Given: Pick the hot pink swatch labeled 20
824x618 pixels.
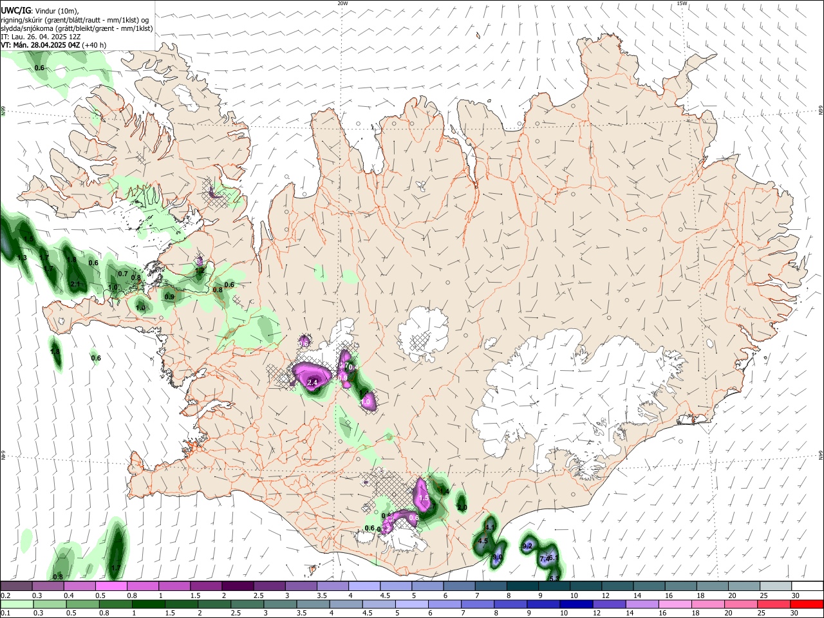Looking at the screenshot, I should pos(741,604).
